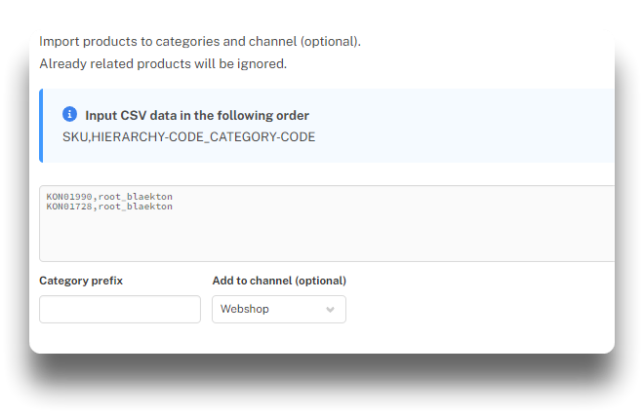Screen dimensions: 644x414
Task: Focus the Category prefix input field
Action: [x=120, y=309]
